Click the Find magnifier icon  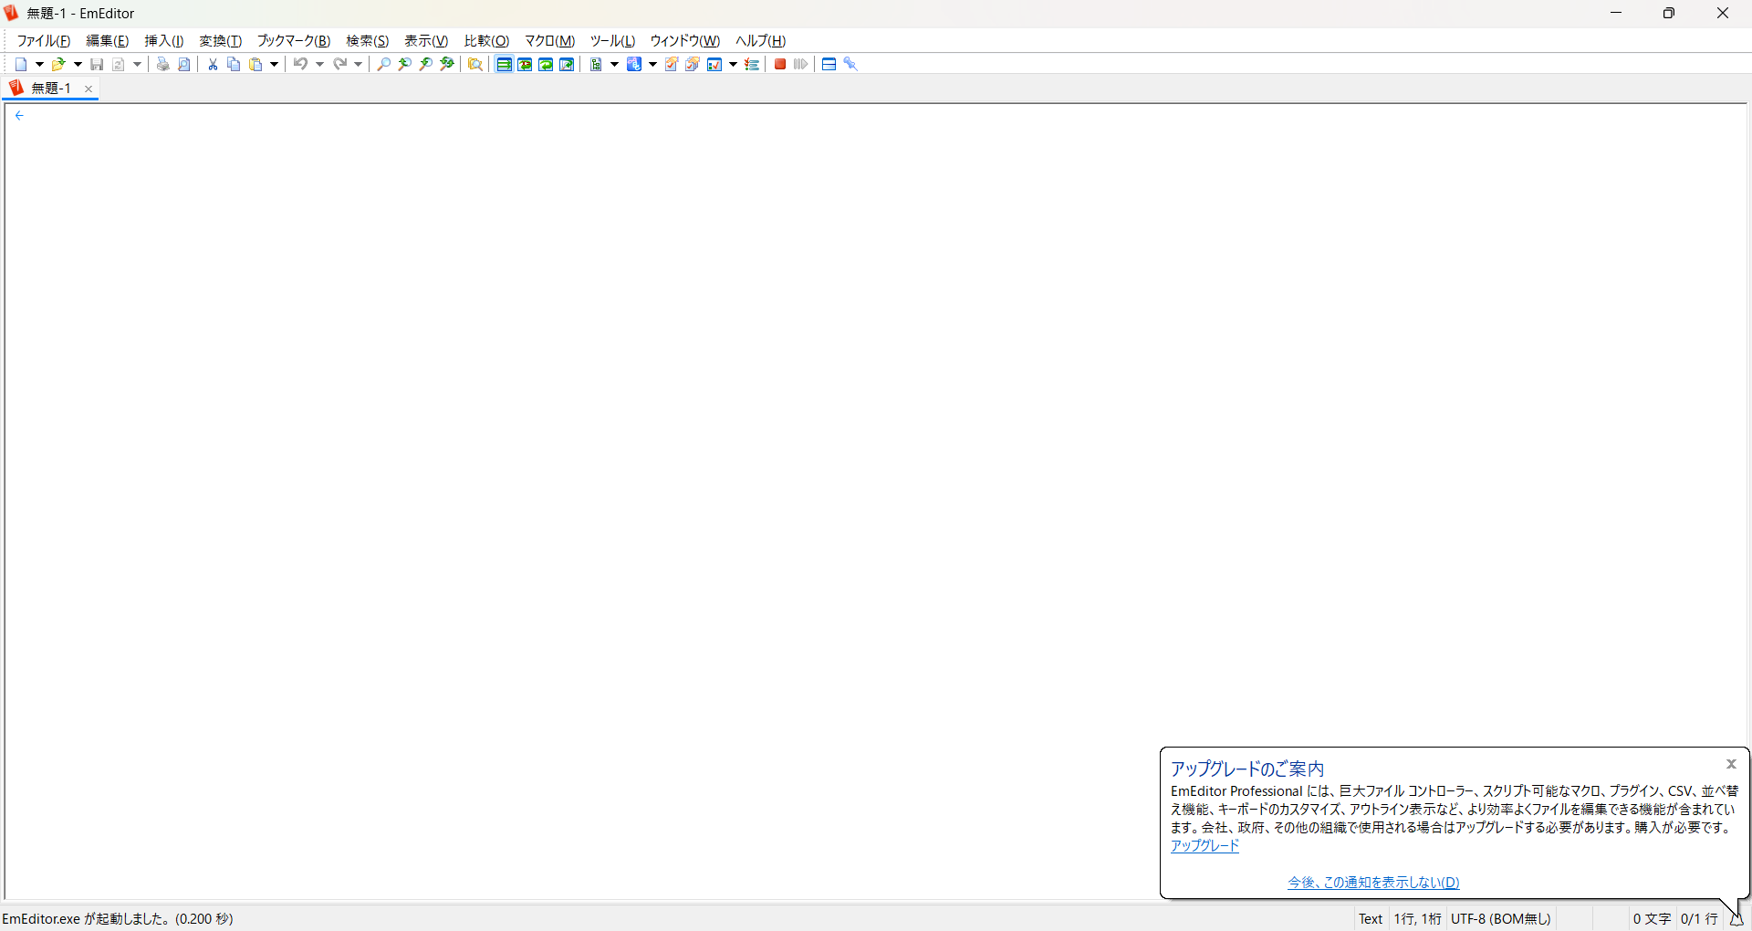tap(383, 64)
